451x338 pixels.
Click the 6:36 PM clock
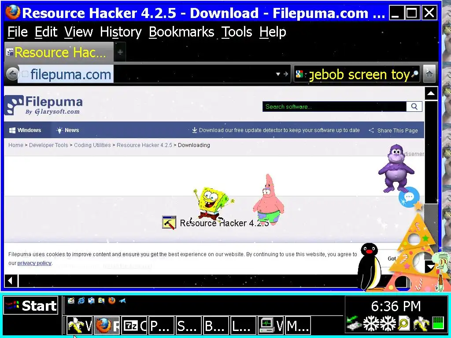coord(396,306)
